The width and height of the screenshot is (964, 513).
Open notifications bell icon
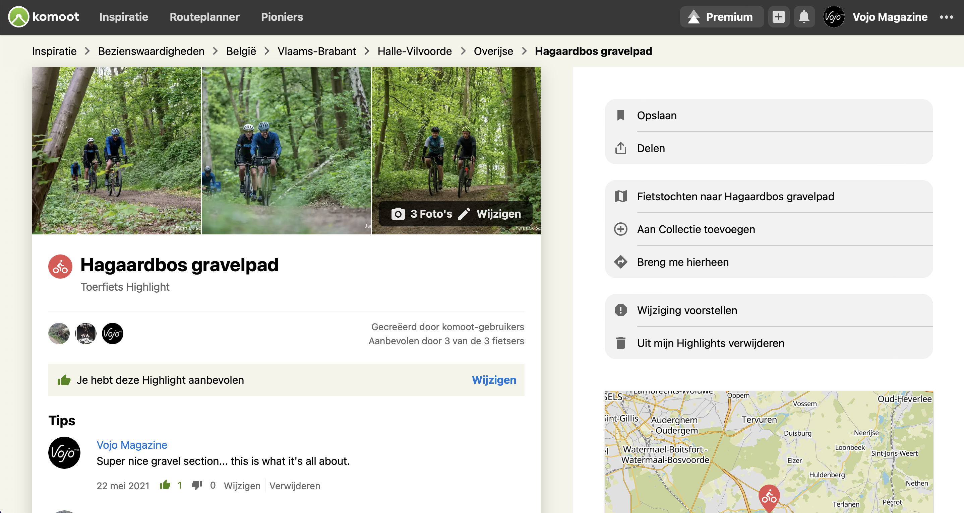(x=804, y=17)
